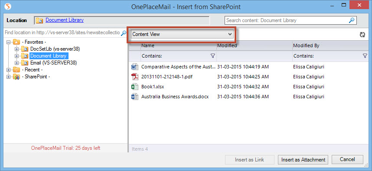
Task: Sort by the Name column header
Action: (x=179, y=46)
